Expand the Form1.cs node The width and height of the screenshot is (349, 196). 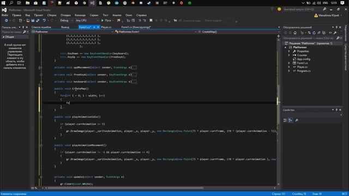click(289, 63)
